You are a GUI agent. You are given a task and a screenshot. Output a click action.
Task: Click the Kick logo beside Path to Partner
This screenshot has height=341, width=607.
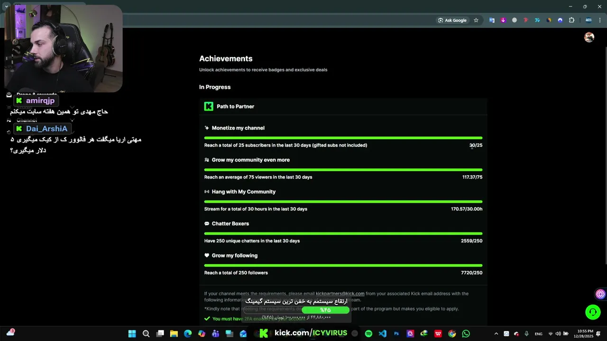pos(209,107)
